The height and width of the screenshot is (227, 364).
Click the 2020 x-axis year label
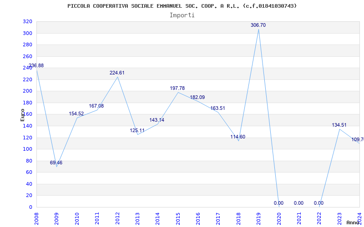click(279, 218)
